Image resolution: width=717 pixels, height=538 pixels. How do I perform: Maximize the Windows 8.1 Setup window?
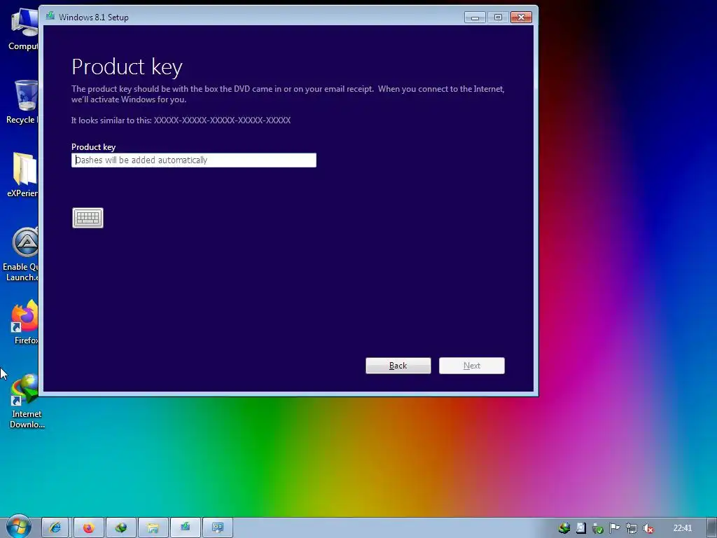pos(498,18)
